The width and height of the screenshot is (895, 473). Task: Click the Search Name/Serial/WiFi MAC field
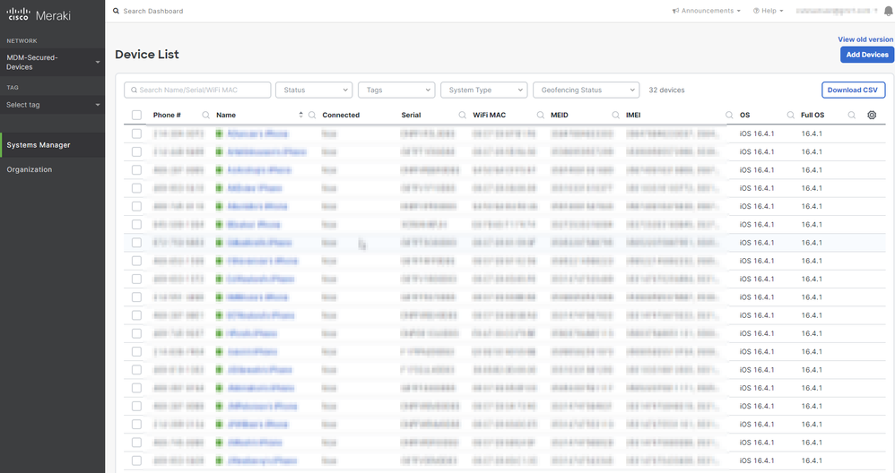(197, 90)
